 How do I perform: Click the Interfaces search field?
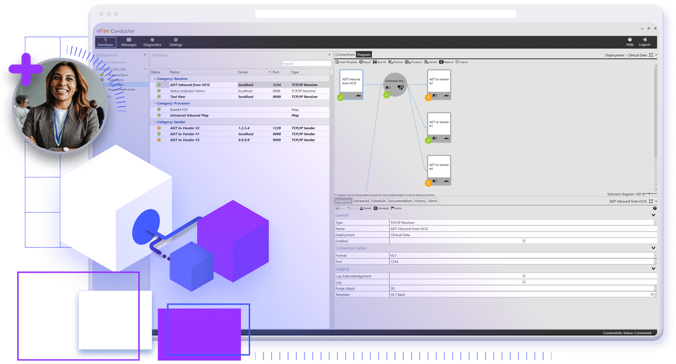point(306,64)
